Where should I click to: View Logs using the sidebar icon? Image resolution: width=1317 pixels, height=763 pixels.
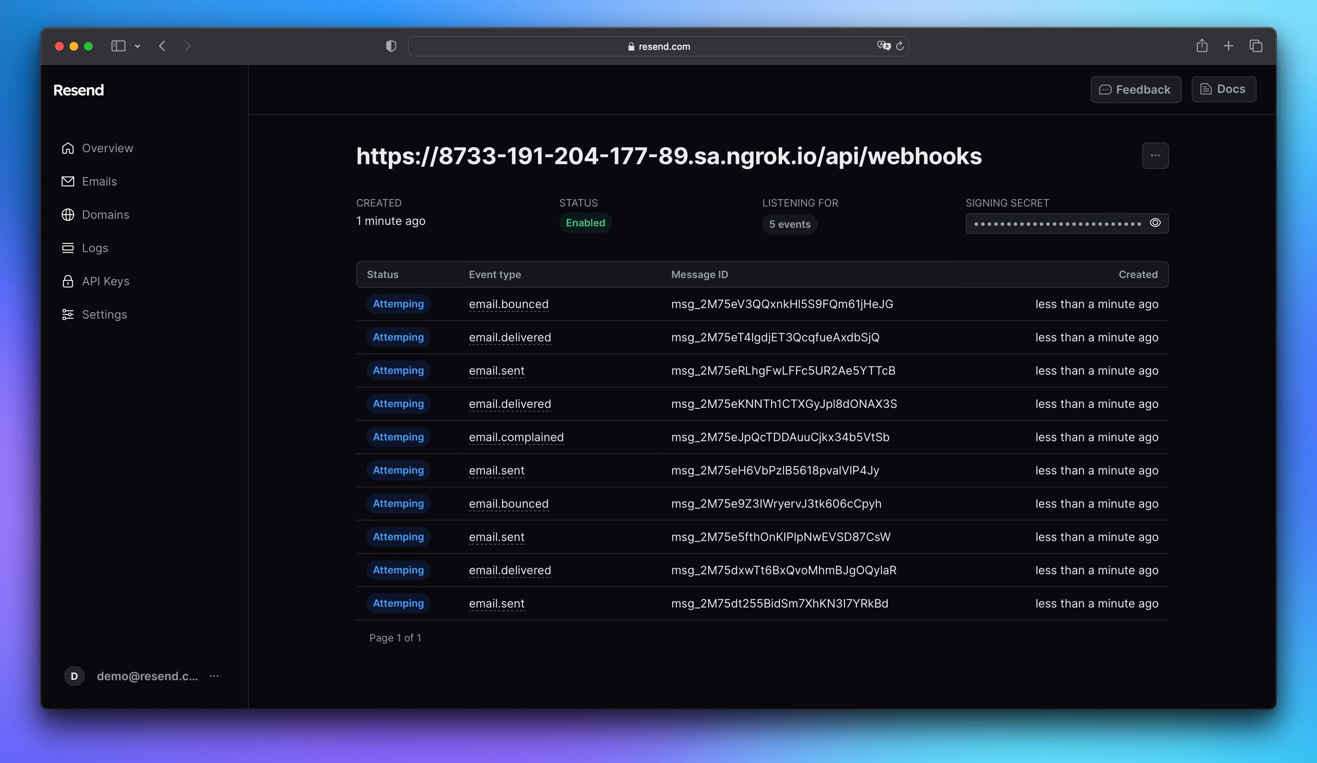pos(68,248)
